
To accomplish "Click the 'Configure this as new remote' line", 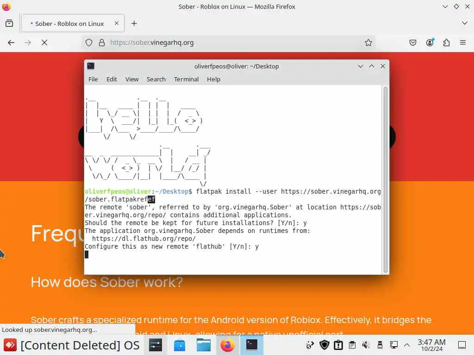I will click(x=172, y=247).
